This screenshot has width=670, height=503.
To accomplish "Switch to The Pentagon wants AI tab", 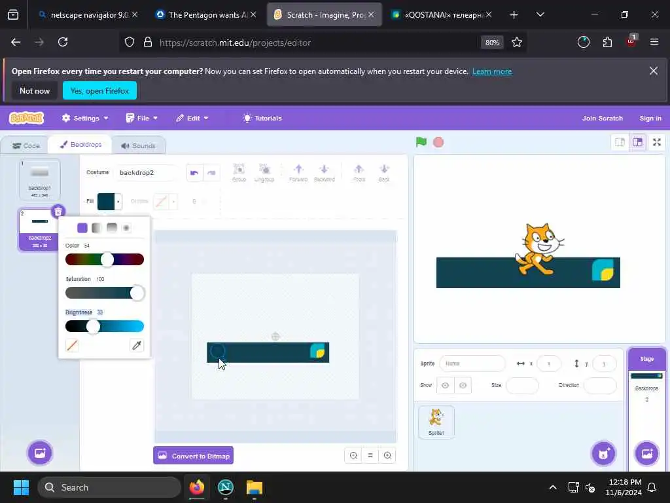I will click(x=206, y=14).
